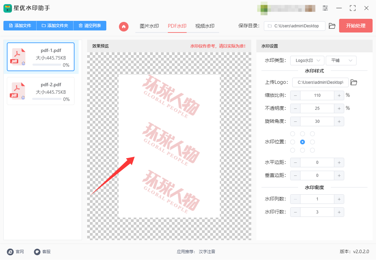Select middle-right watermark position
Screen dimensions: 376x260
[x=312, y=142]
